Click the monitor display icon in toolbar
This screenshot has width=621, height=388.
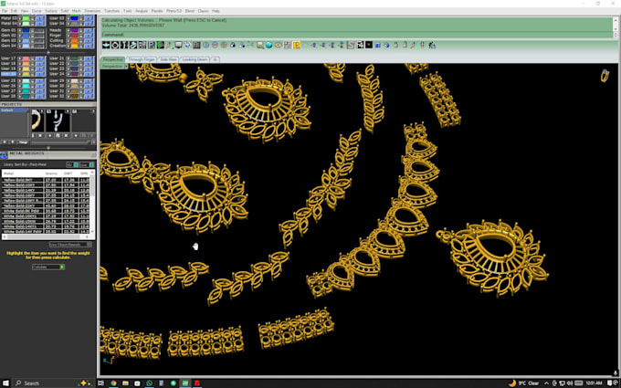click(x=178, y=45)
